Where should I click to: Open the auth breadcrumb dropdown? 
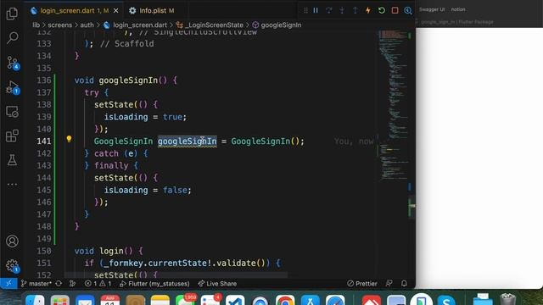[x=87, y=25]
